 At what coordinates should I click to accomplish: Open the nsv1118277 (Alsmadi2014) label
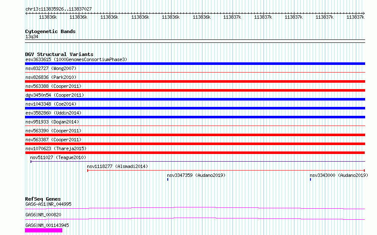coord(117,166)
